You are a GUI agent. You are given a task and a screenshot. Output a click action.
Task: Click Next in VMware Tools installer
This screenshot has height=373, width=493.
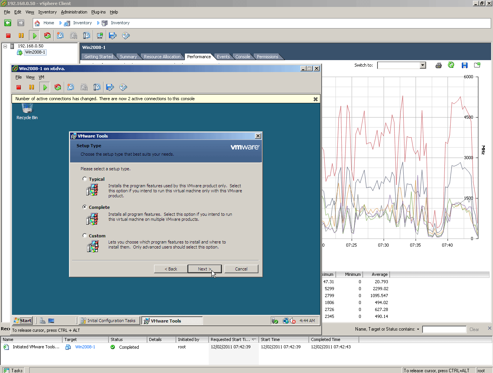click(205, 269)
